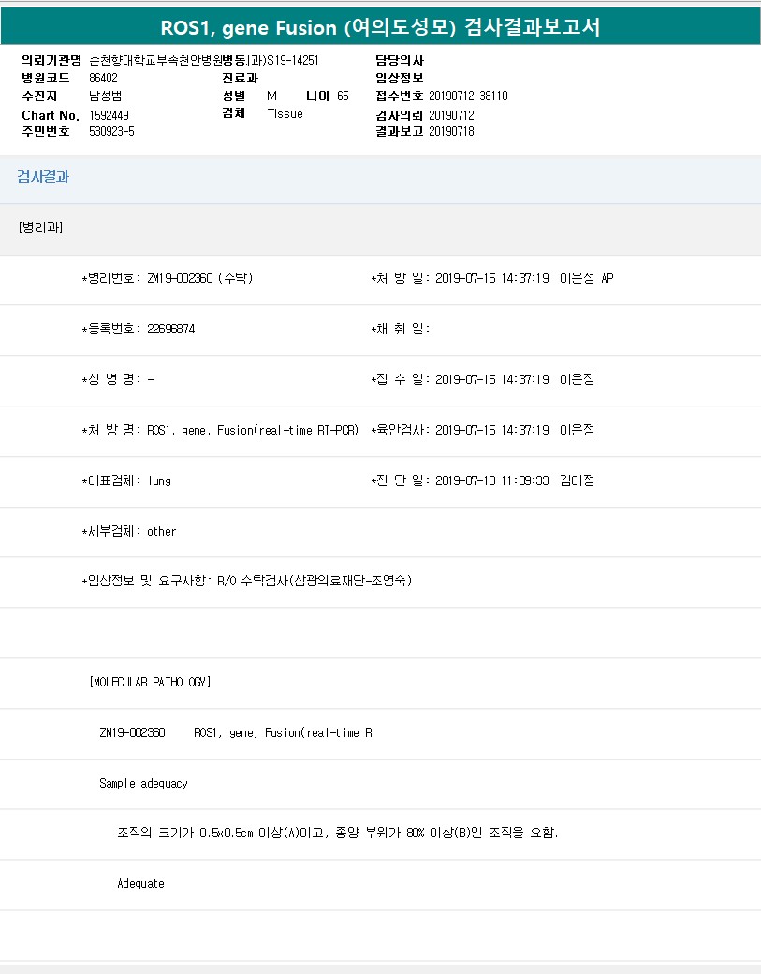Select the [MOLECULAR PATHOLOGY] heading
This screenshot has width=761, height=974.
pos(150,682)
